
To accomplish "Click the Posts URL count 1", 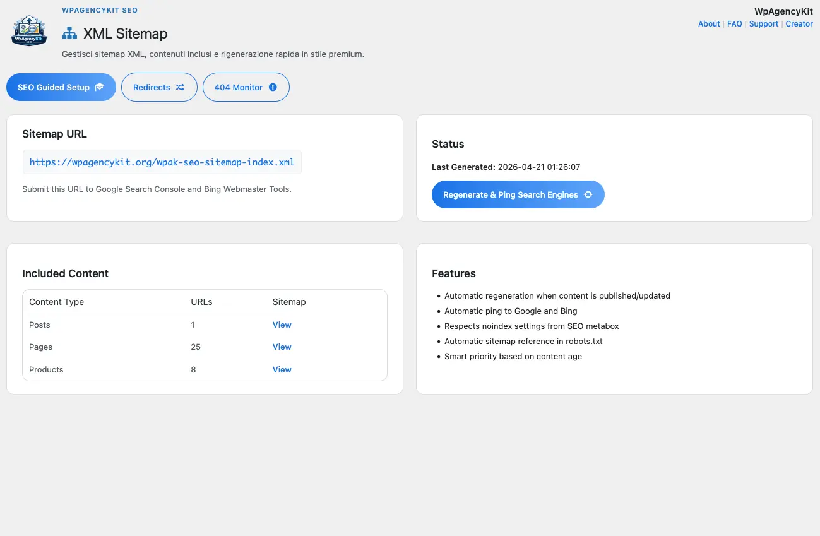I will [193, 325].
